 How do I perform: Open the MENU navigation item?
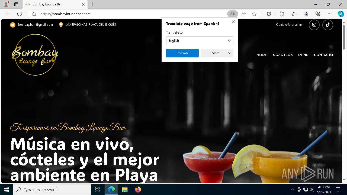click(x=303, y=55)
